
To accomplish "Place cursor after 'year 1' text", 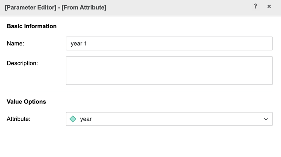I will pos(88,43).
